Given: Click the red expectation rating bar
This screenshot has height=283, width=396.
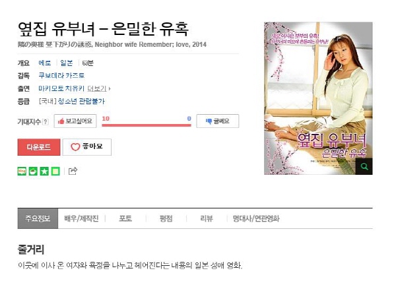Looking at the screenshot, I should [x=147, y=125].
